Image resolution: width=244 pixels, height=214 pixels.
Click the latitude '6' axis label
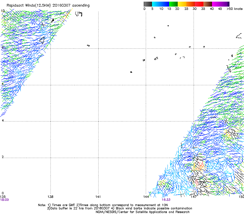click(3, 84)
